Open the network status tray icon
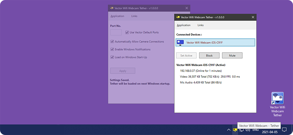The width and height of the screenshot is (293, 135). click(x=241, y=130)
